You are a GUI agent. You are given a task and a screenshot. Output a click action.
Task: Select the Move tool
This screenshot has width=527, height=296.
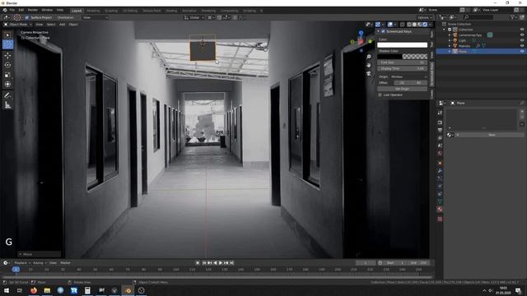(7, 55)
